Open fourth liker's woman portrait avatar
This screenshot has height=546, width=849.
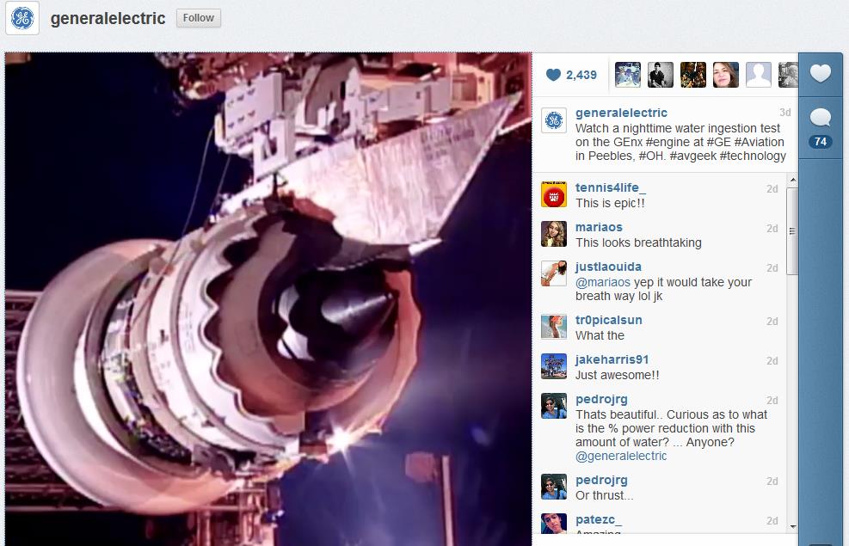click(x=725, y=75)
